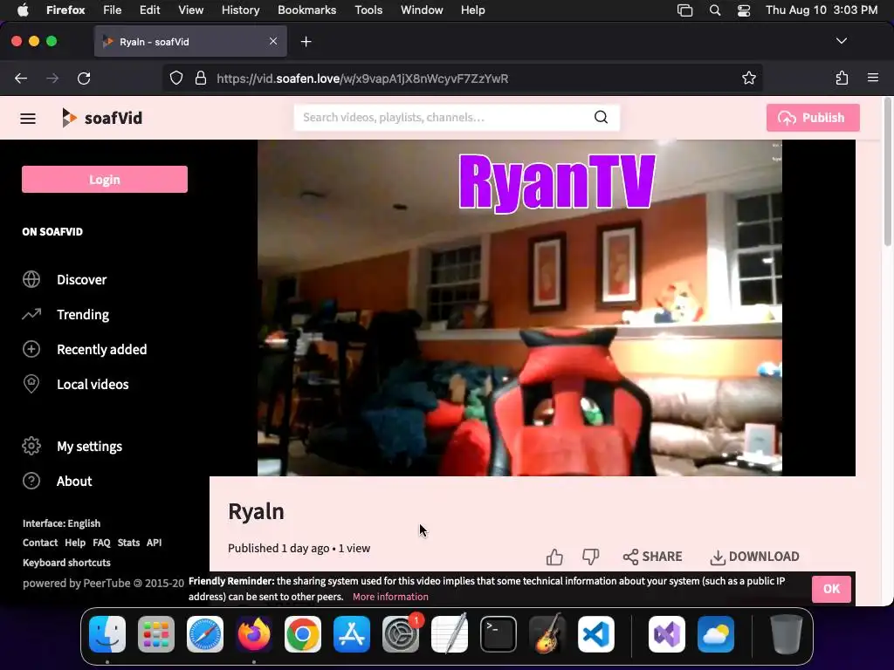894x670 pixels.
Task: Dislike the video with thumbs down
Action: [591, 557]
